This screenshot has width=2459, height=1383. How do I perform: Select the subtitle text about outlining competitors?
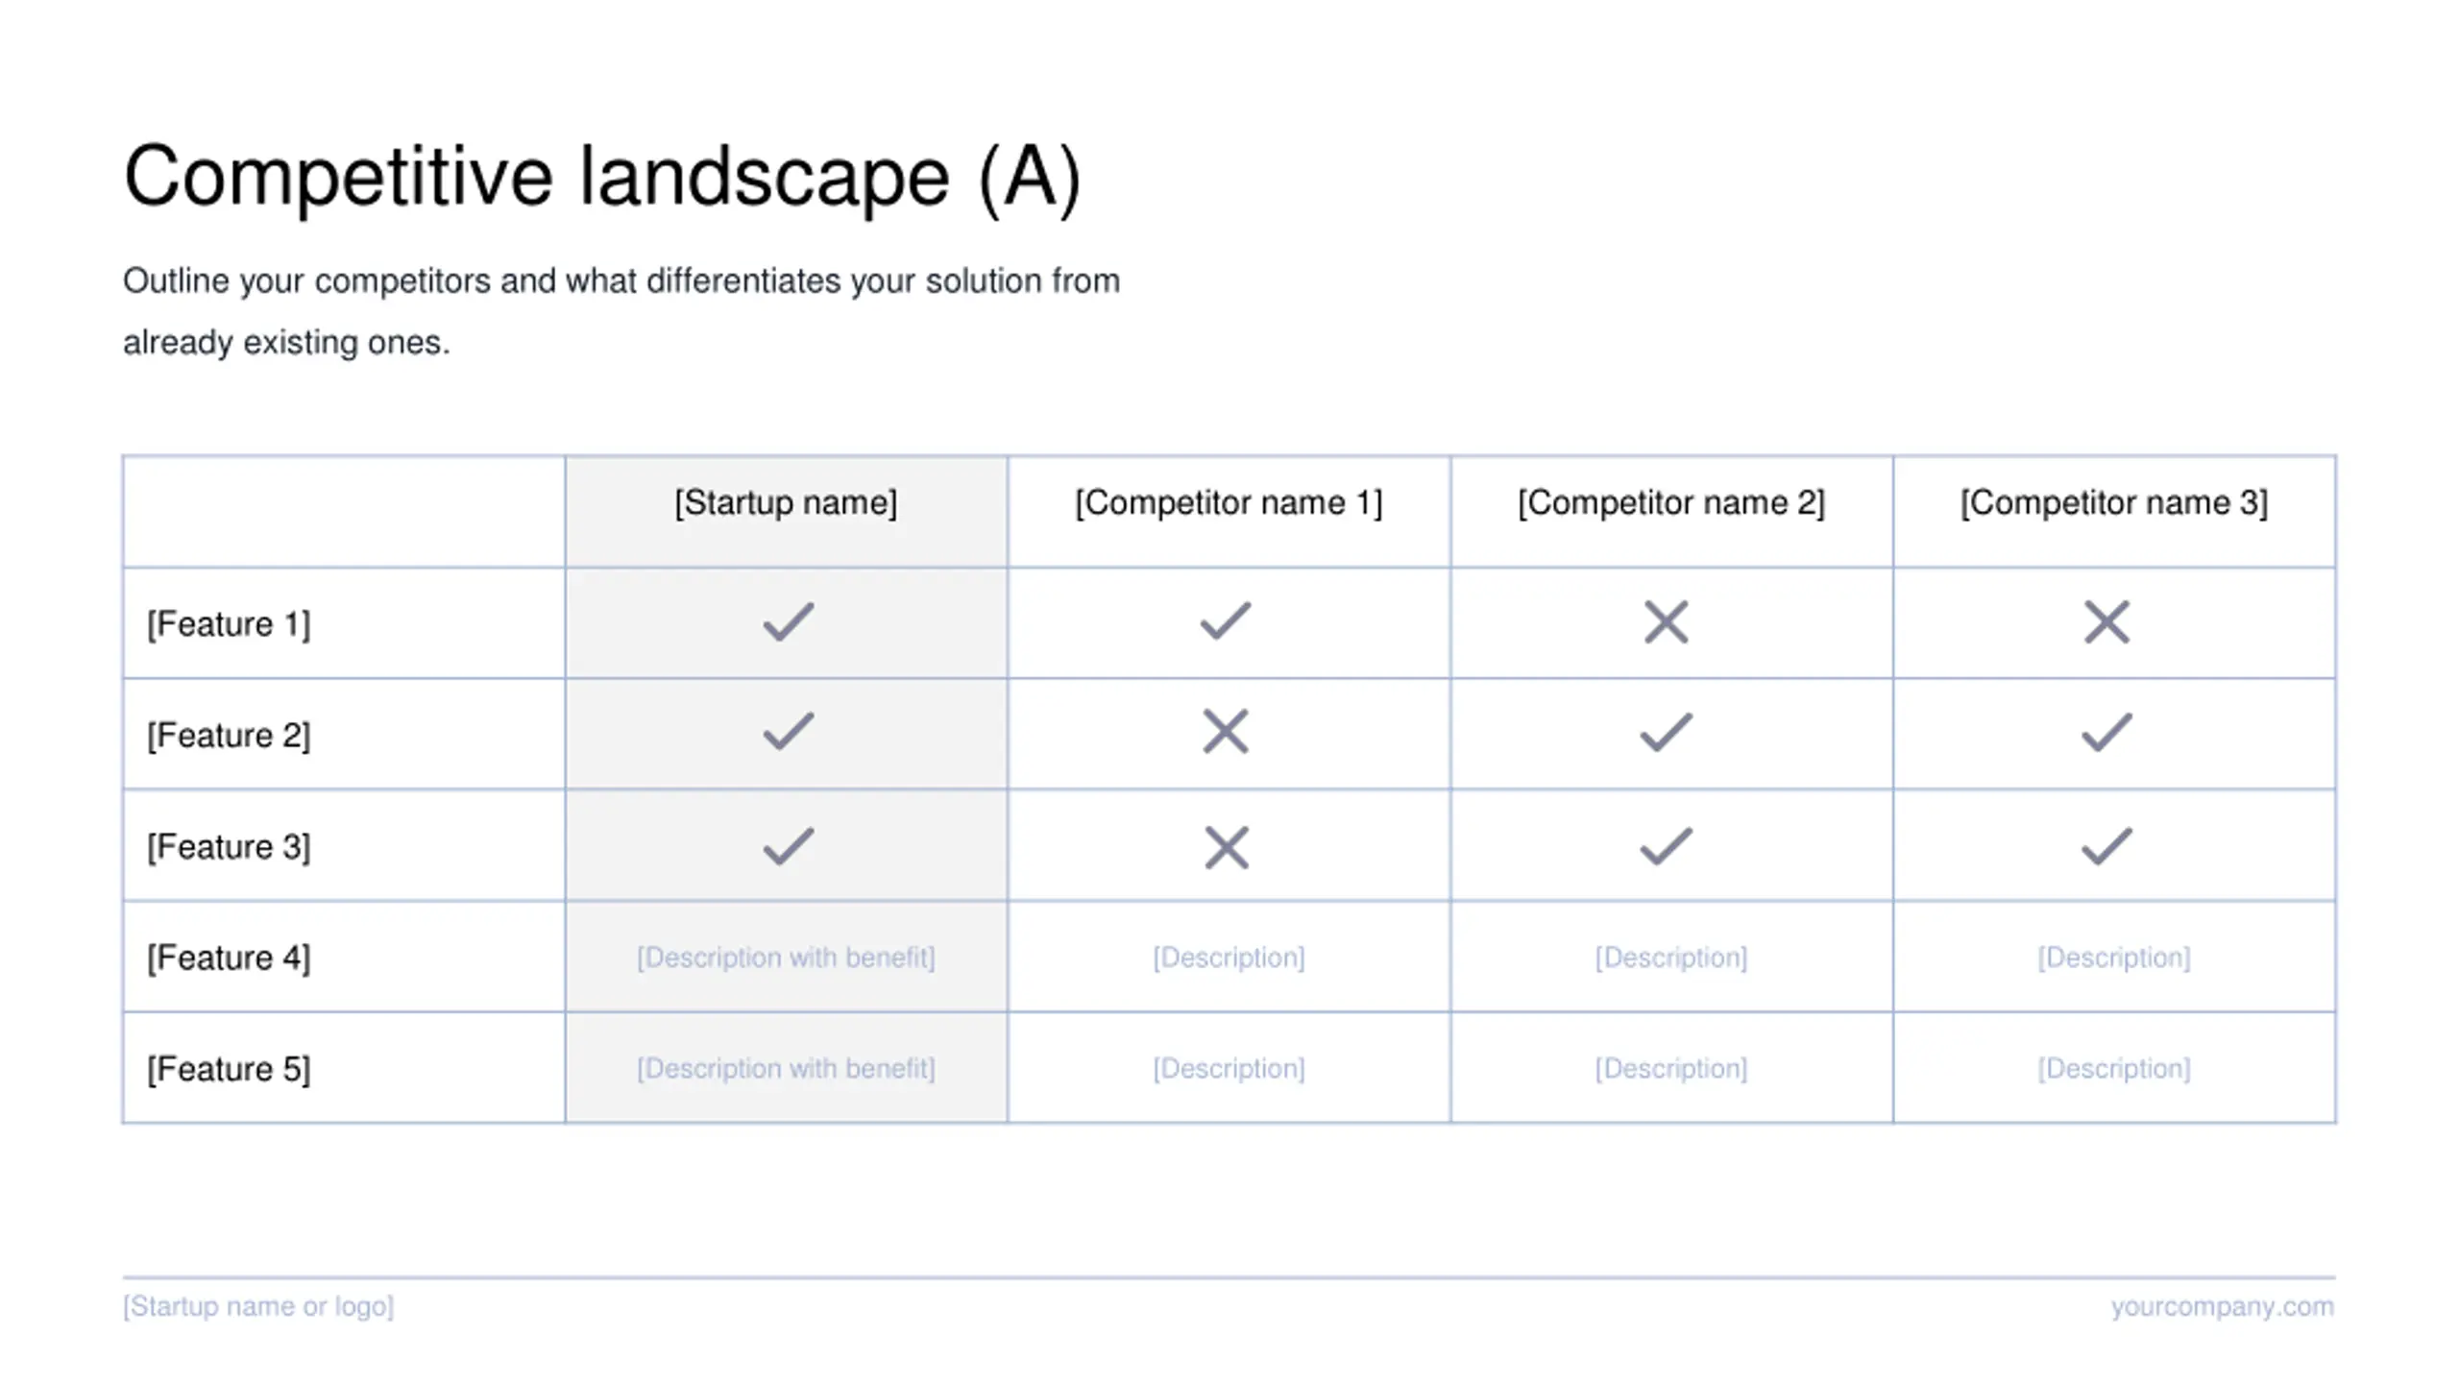(x=621, y=311)
